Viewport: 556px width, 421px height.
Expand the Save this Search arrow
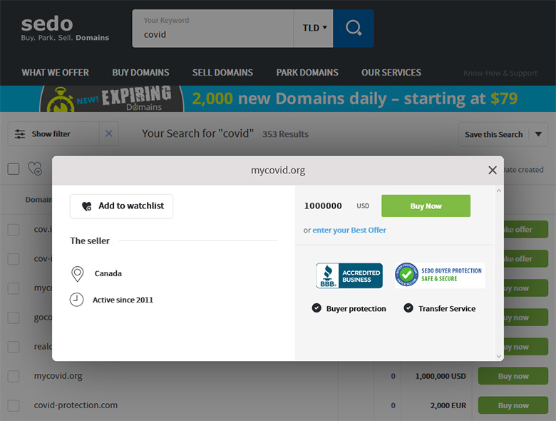538,134
